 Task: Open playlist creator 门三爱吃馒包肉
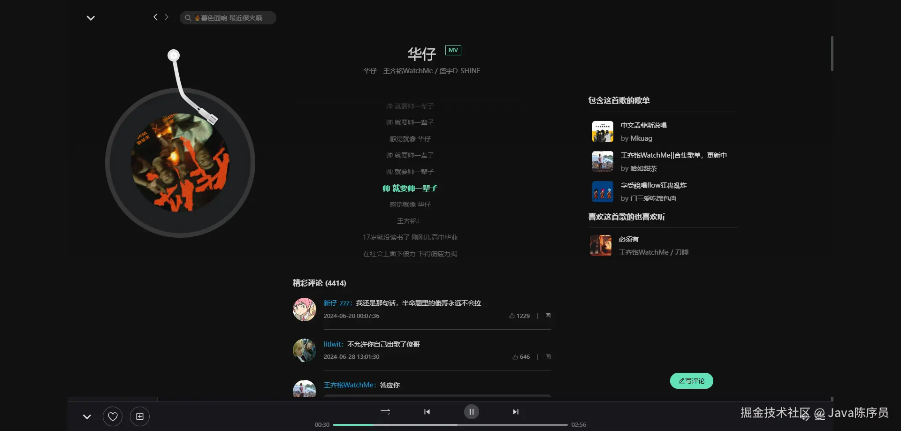(653, 198)
